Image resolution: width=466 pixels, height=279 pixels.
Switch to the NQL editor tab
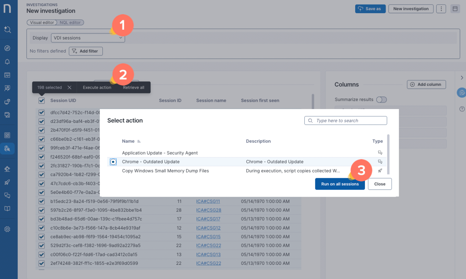(70, 22)
